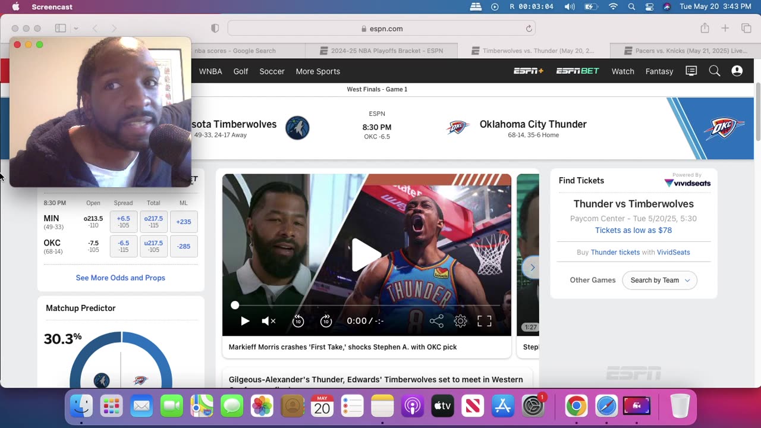Start video with the large center play button
This screenshot has height=428, width=761.
point(366,254)
